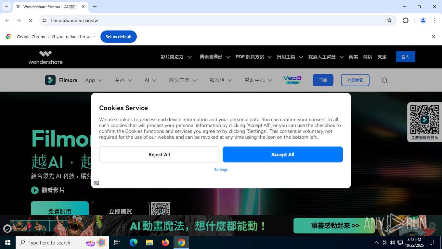442x249 pixels.
Task: Click the search magnifier in Filmora nav
Action: point(385,80)
